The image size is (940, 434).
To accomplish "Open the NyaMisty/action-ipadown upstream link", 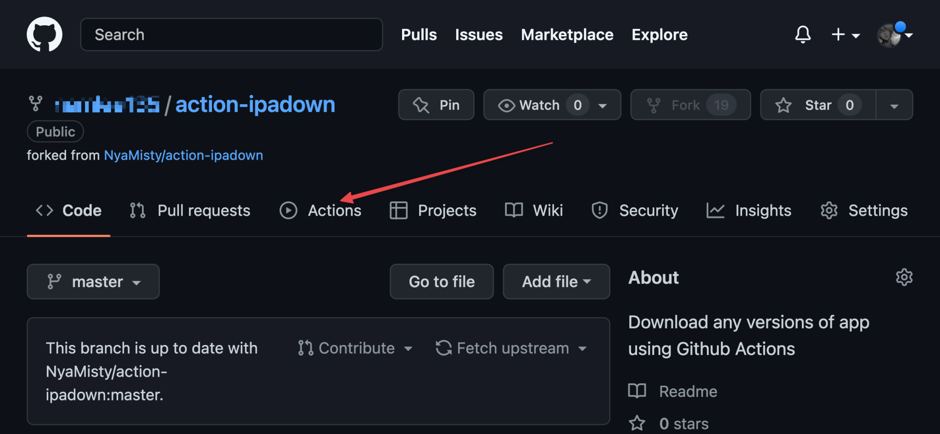I will [x=184, y=155].
